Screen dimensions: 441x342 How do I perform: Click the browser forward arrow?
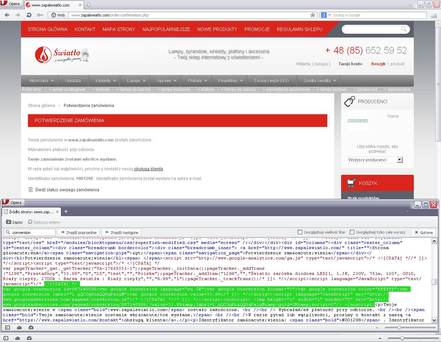pos(18,15)
